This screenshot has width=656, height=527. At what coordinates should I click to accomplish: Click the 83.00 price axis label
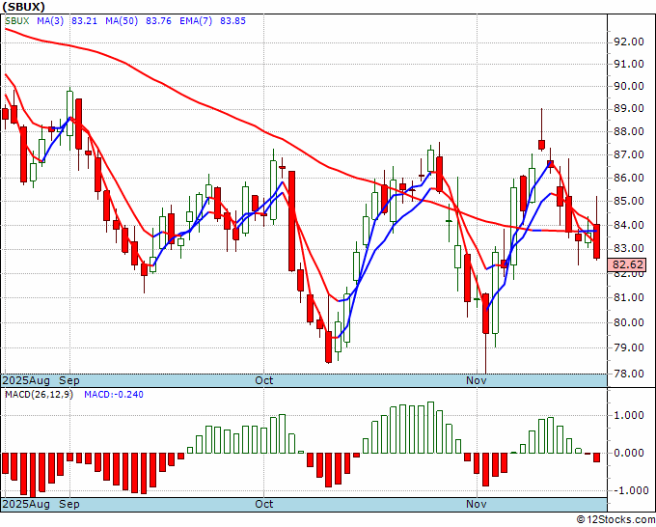[628, 249]
